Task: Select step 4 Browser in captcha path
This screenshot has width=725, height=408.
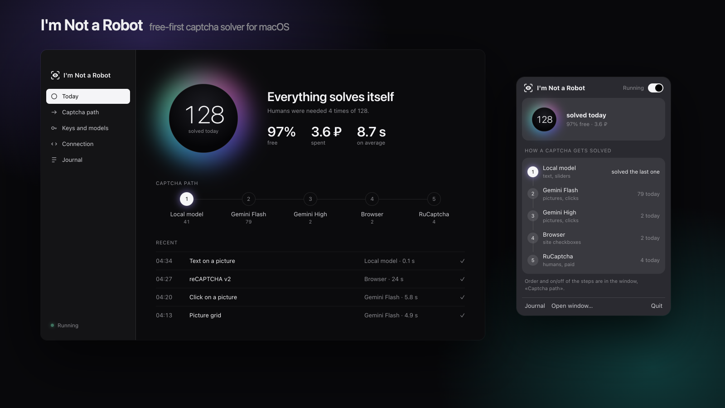Action: pyautogui.click(x=372, y=199)
